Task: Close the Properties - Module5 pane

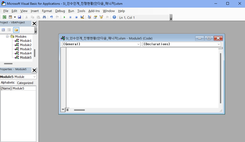Action: tap(34, 70)
